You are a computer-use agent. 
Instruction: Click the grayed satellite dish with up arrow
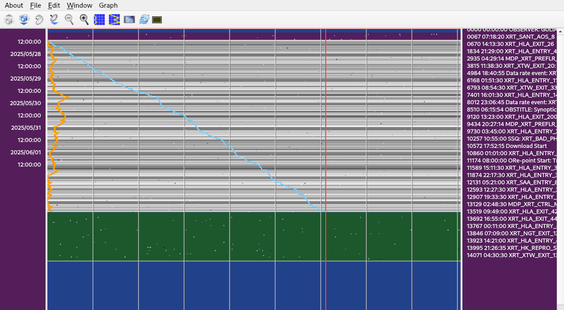(x=39, y=20)
